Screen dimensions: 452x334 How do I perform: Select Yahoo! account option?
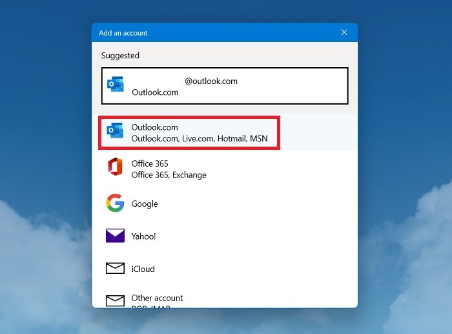[x=225, y=236]
